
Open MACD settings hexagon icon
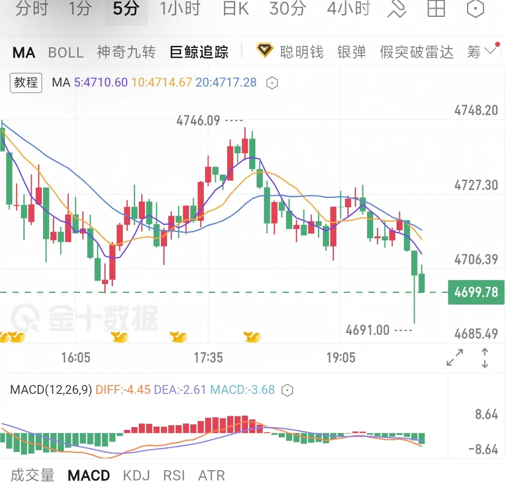point(287,390)
